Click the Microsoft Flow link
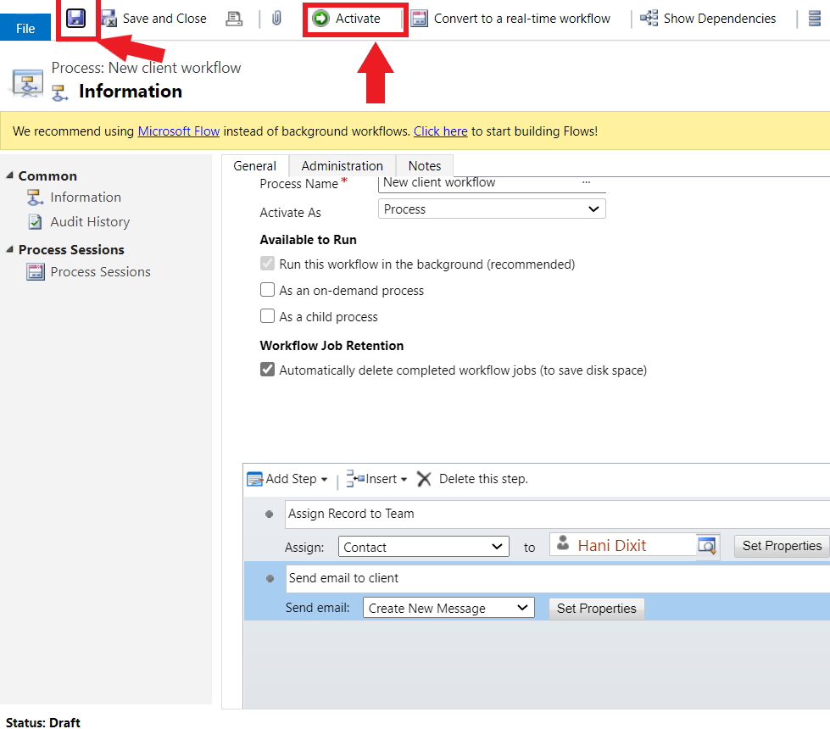 click(x=179, y=131)
